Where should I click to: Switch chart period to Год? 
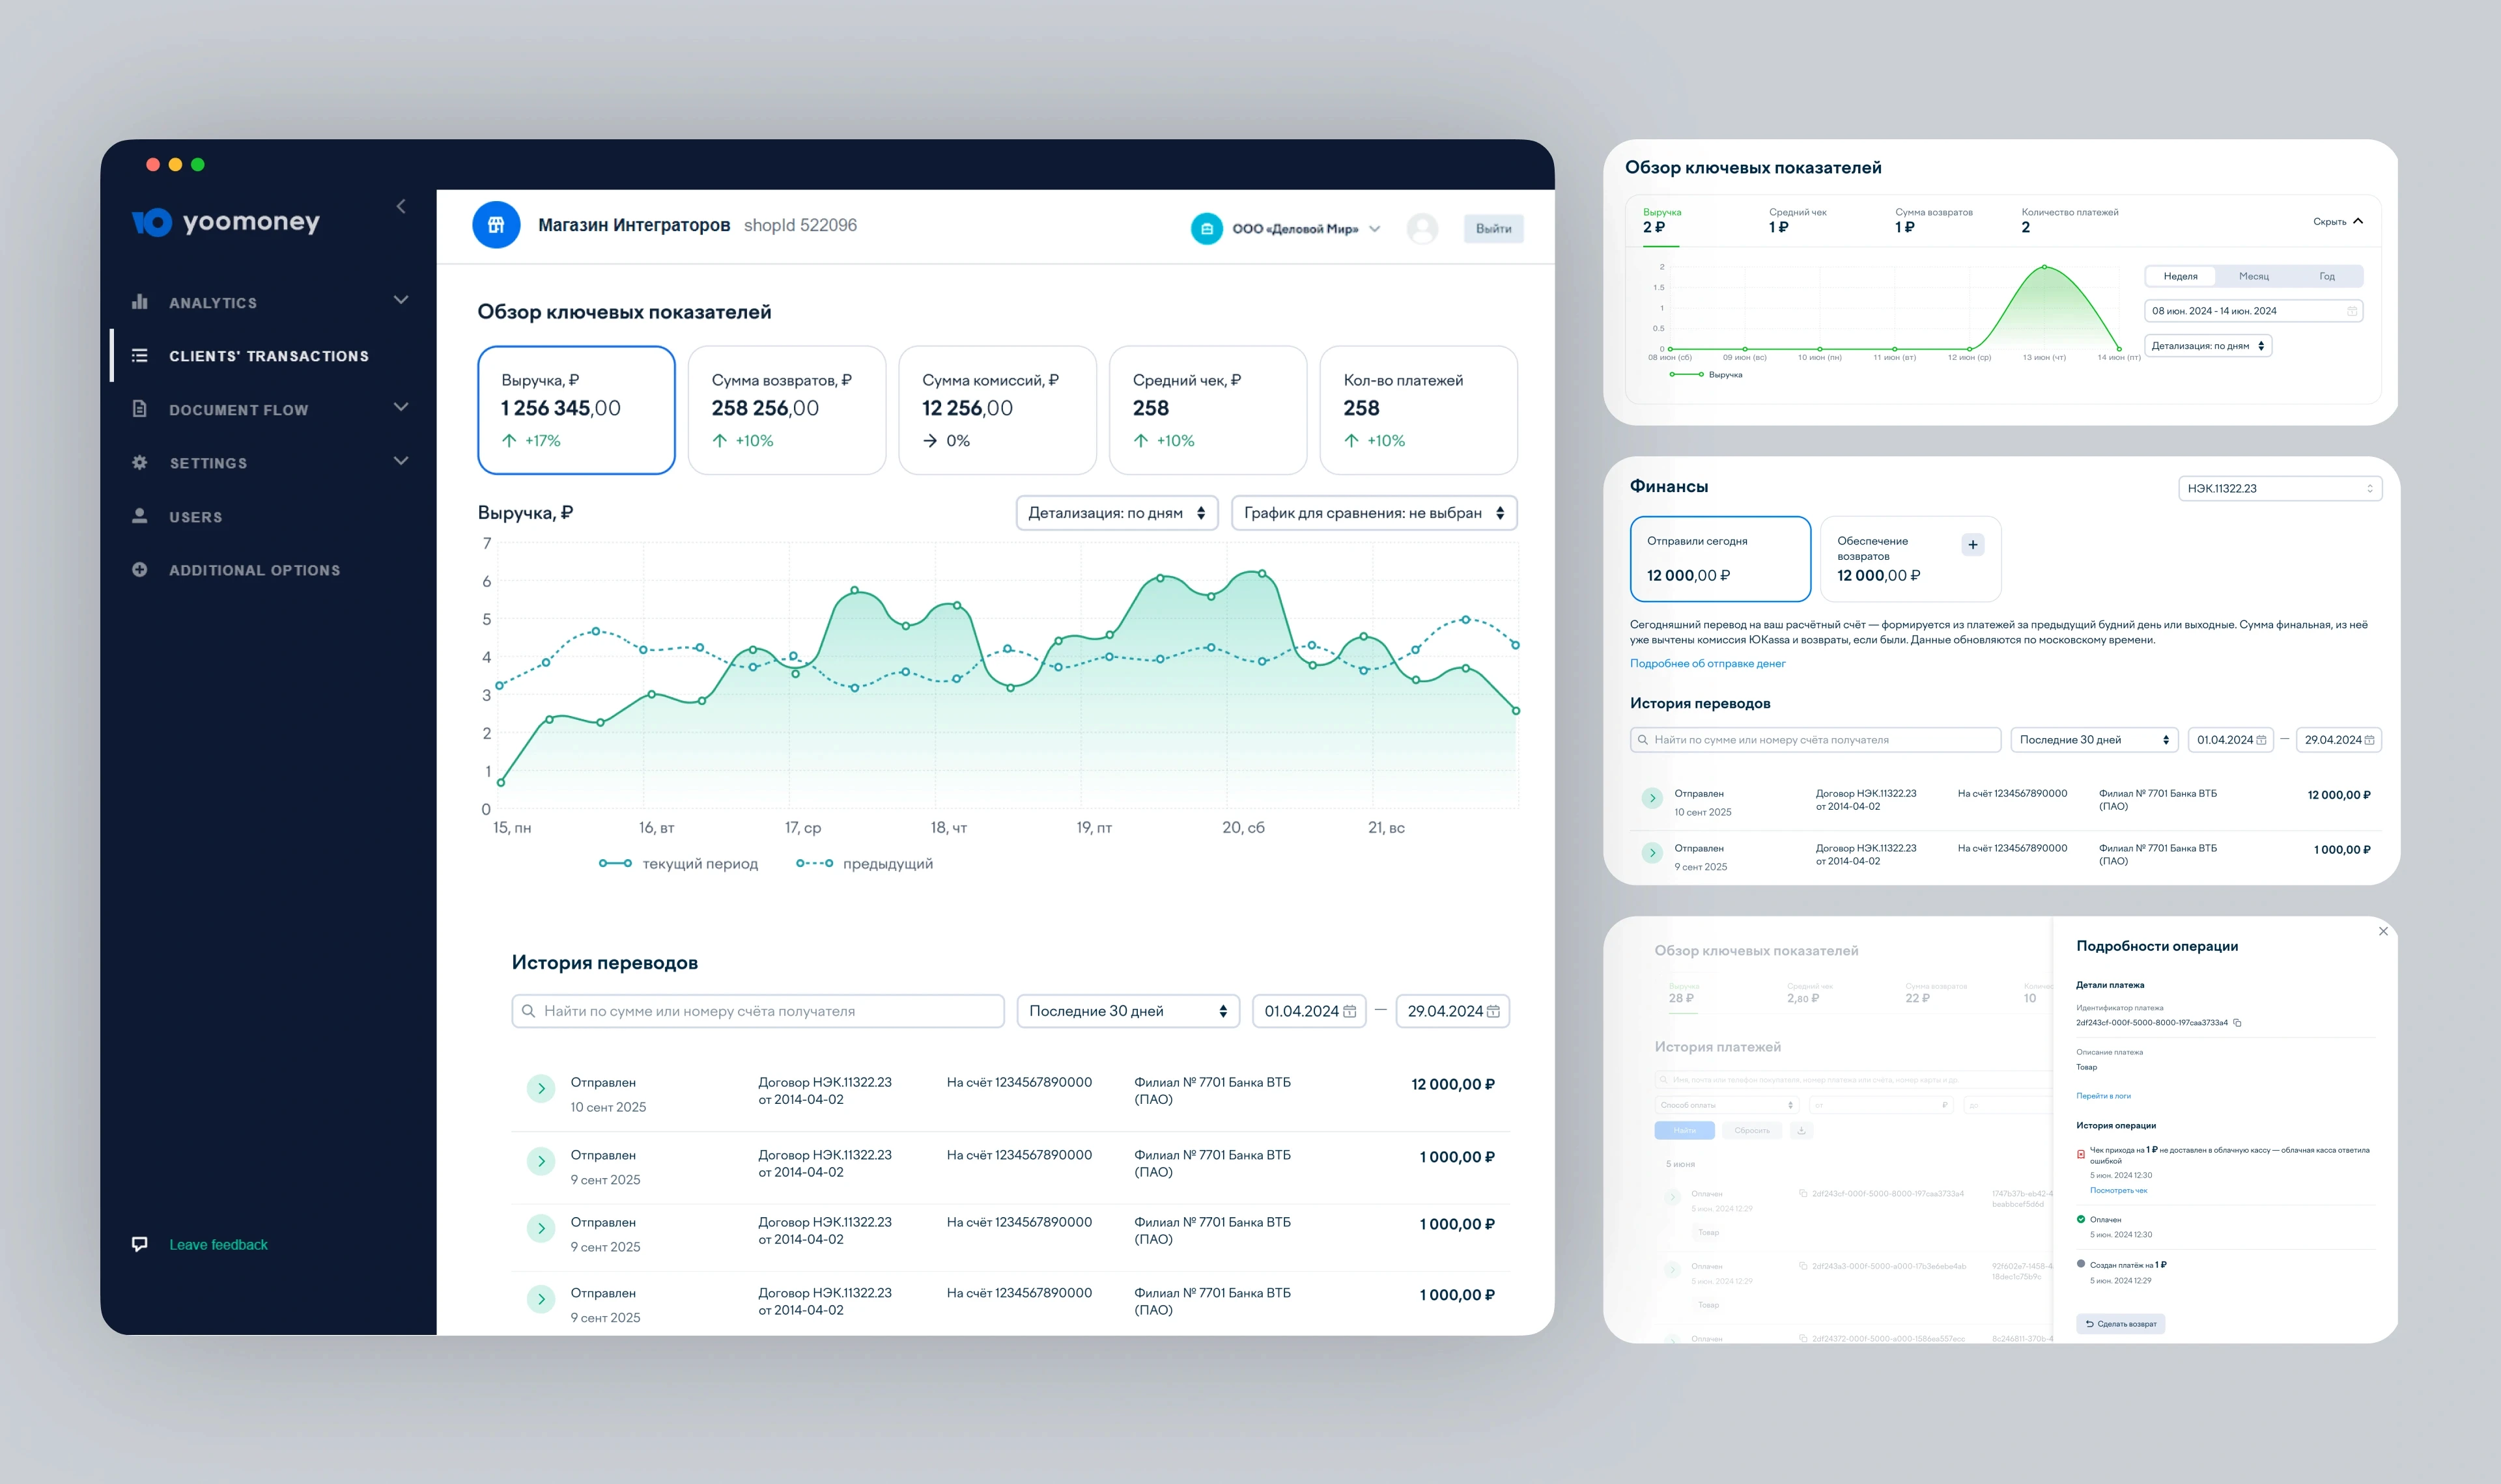(2327, 276)
